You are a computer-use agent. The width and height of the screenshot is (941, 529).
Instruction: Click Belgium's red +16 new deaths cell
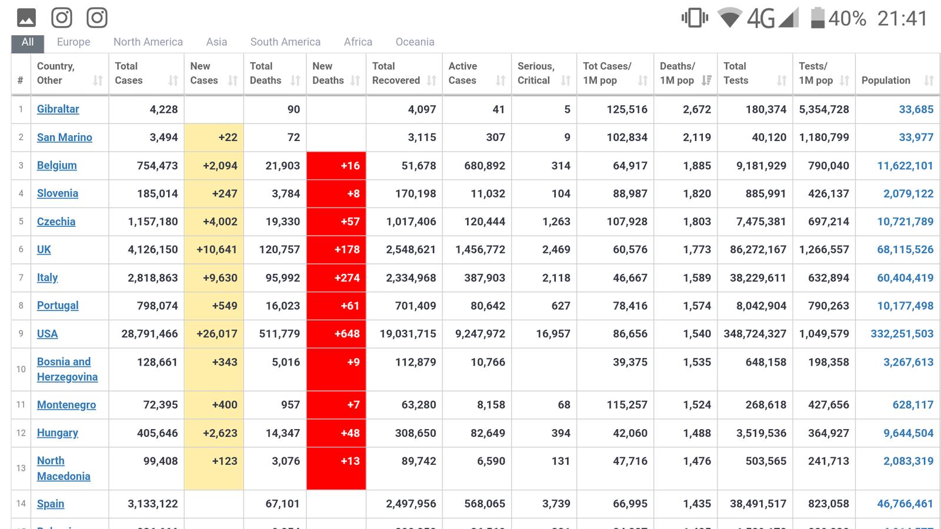point(336,166)
